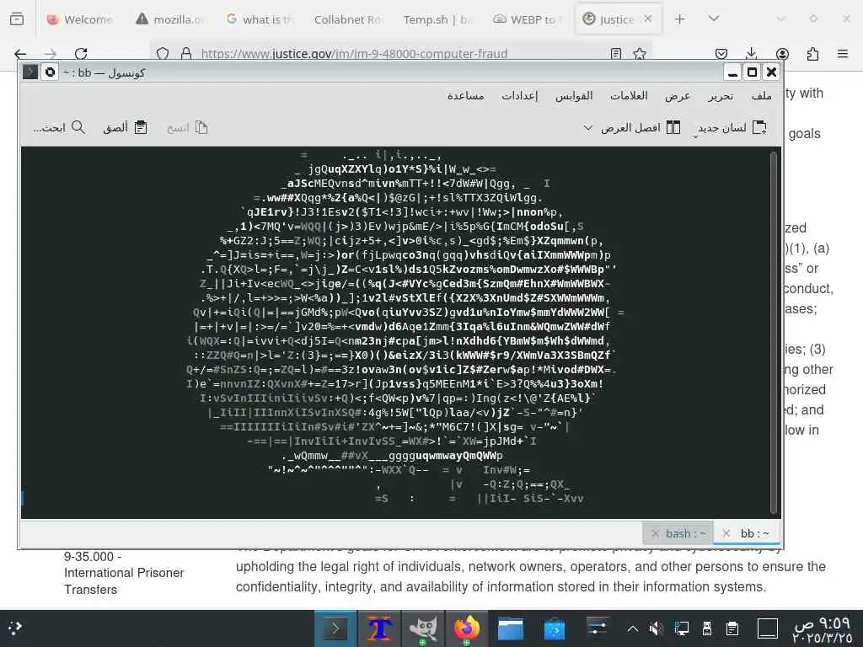Toggle Firefox reader view icon

click(616, 54)
